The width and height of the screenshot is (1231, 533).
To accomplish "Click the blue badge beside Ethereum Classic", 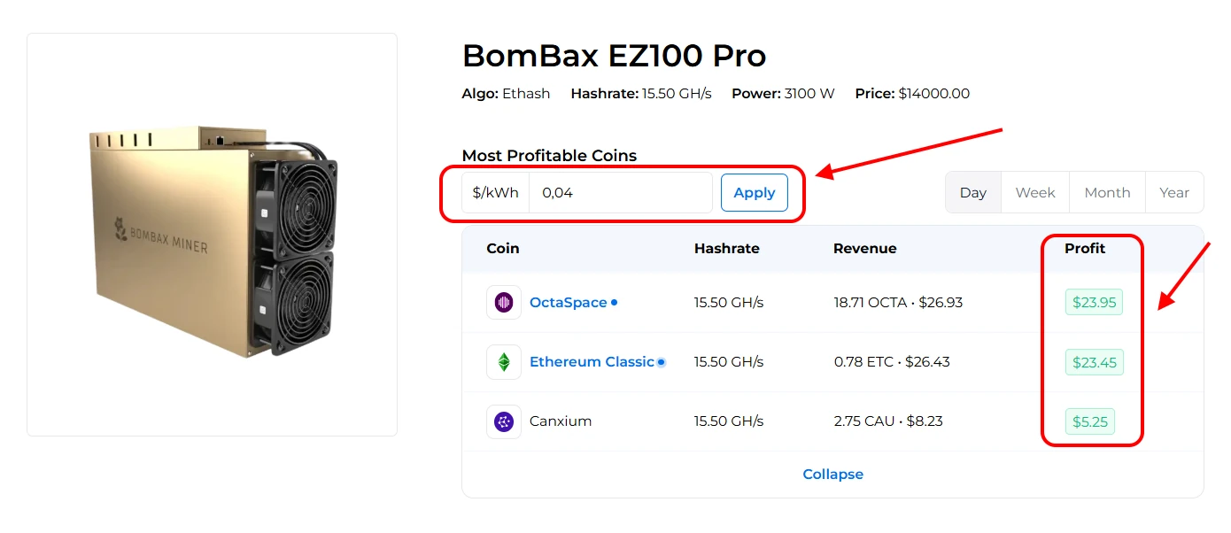I will point(661,362).
